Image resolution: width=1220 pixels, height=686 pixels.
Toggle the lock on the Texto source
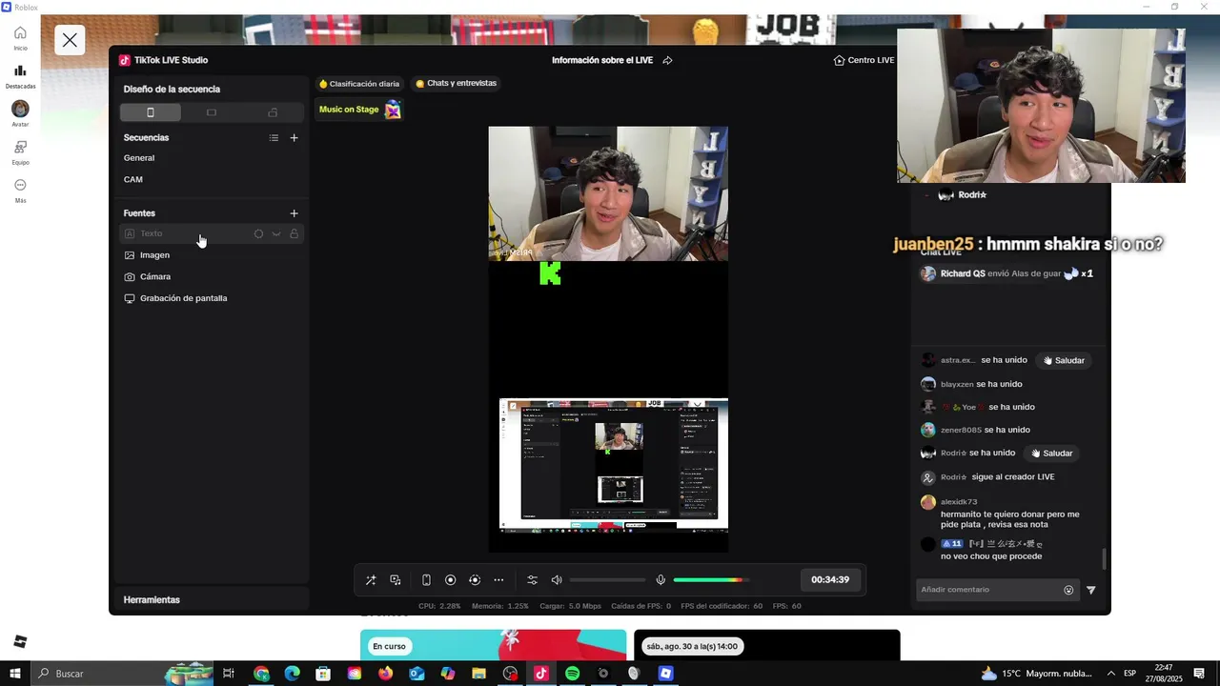(294, 233)
